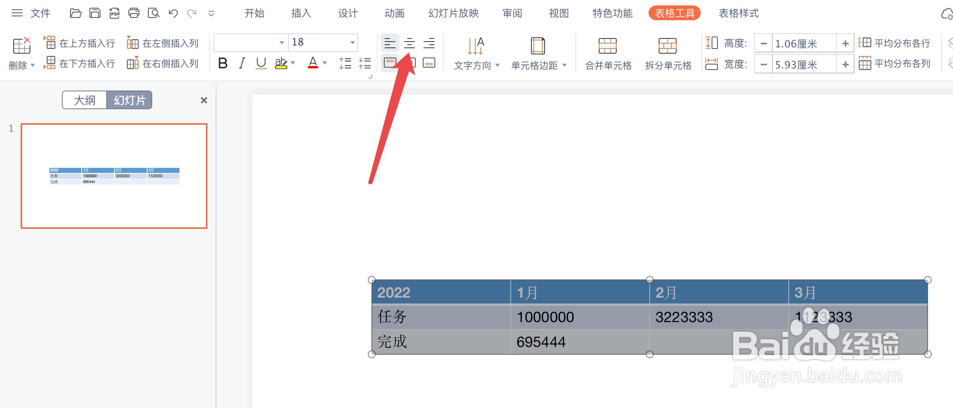
Task: Open the print preview icon
Action: pos(154,13)
